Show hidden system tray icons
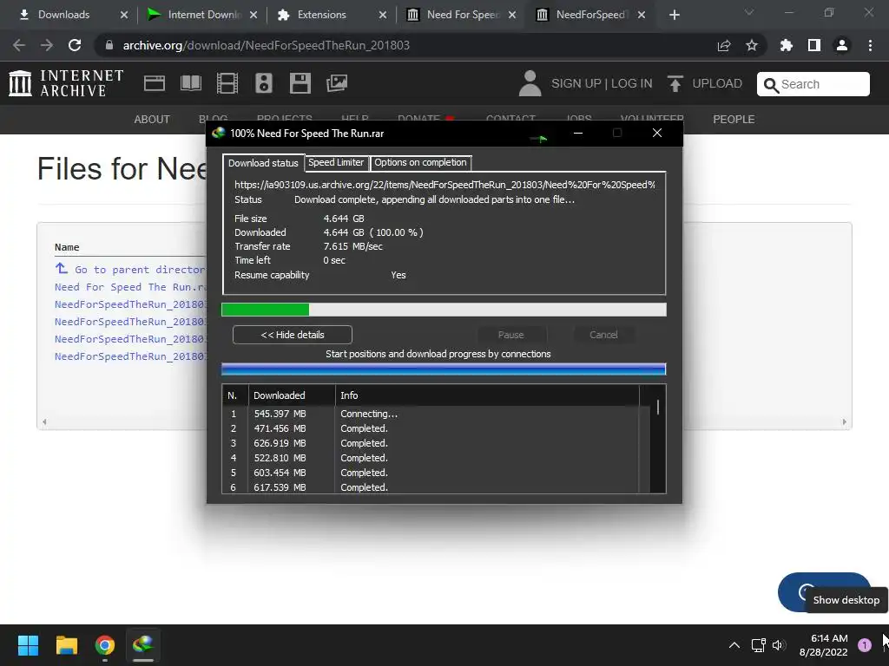The width and height of the screenshot is (889, 666). click(734, 645)
